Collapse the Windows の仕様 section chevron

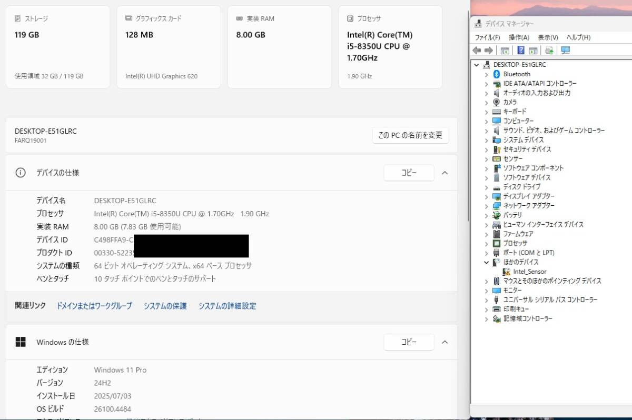point(445,342)
